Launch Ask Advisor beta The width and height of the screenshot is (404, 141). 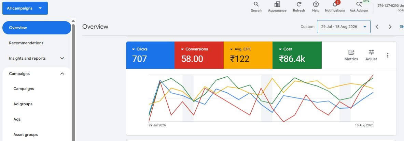click(359, 7)
